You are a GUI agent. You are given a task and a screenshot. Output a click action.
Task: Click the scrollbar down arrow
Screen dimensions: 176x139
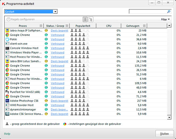pos(169,117)
